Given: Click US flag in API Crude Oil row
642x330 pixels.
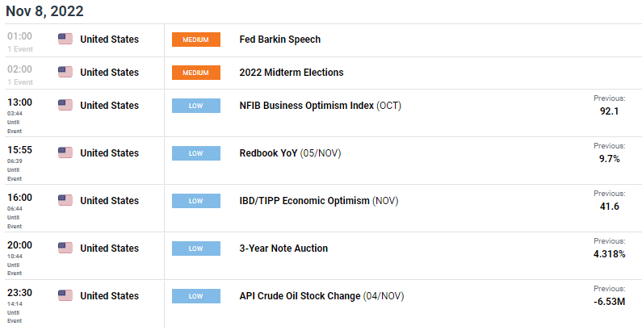Looking at the screenshot, I should click(65, 295).
